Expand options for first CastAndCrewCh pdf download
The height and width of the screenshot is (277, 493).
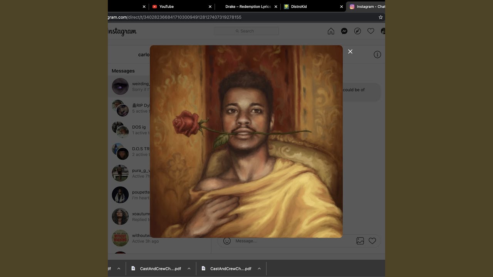pyautogui.click(x=189, y=269)
